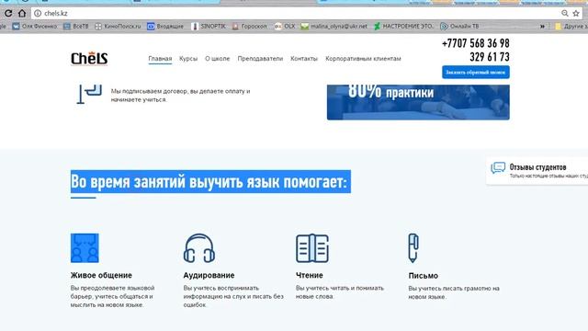
Task: Open the Отзывы студентов side widget
Action: (537, 171)
